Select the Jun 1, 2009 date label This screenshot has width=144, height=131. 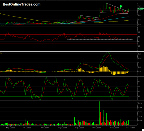[27, 128]
